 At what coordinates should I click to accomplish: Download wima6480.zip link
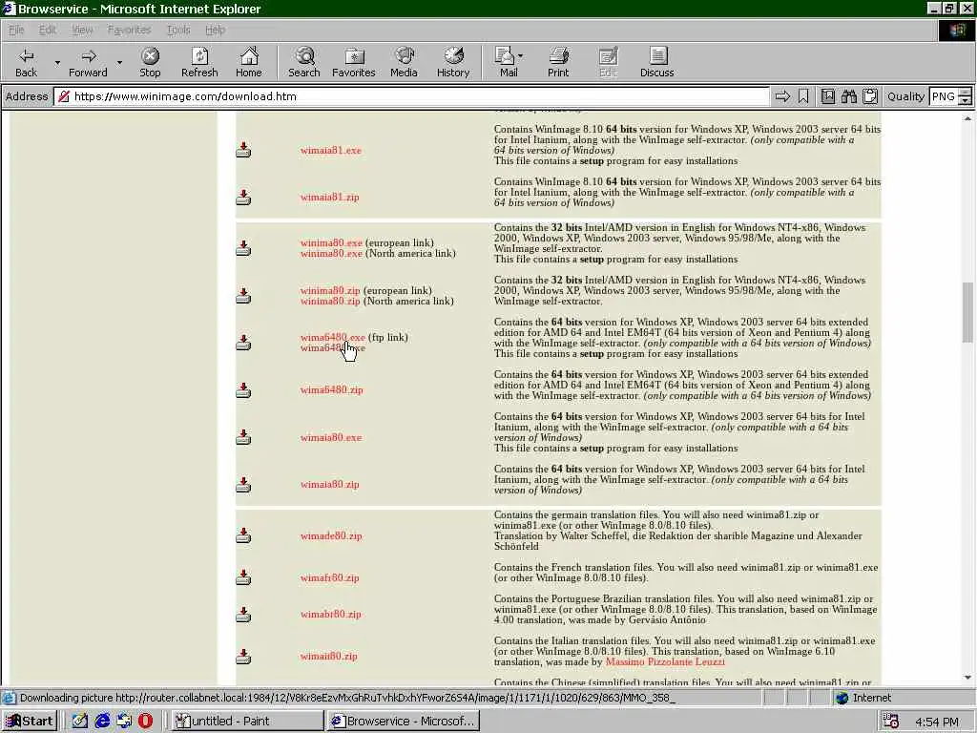tap(331, 389)
